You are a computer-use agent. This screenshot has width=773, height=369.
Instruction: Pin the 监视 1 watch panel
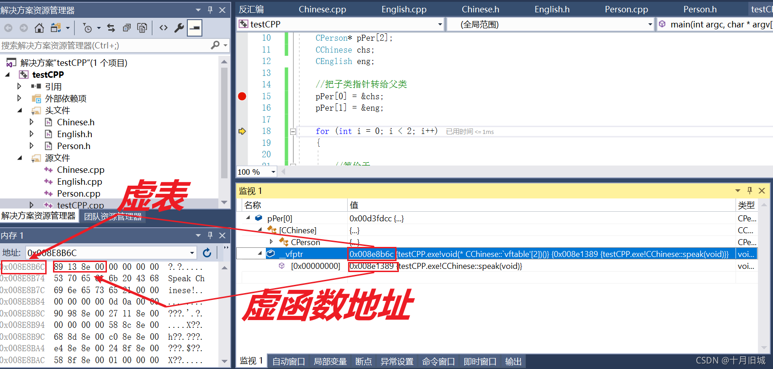tap(749, 191)
